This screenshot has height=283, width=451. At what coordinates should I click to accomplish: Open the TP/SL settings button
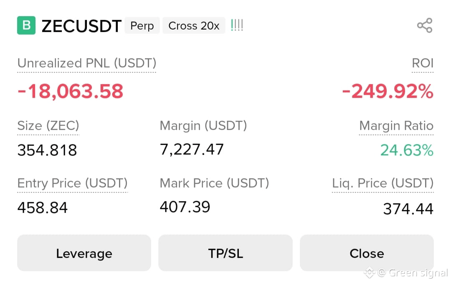pyautogui.click(x=225, y=253)
